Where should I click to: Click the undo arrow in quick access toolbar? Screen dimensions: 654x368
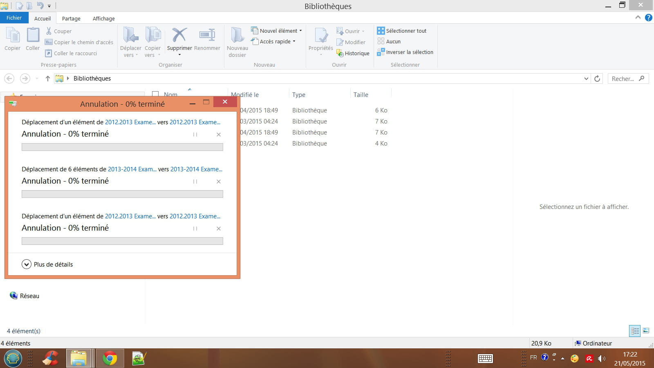click(40, 6)
